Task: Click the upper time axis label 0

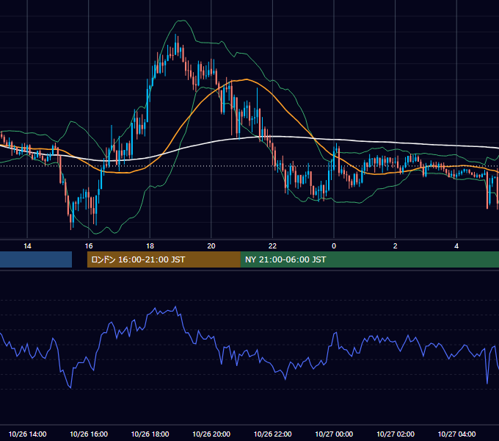Action: [x=334, y=246]
